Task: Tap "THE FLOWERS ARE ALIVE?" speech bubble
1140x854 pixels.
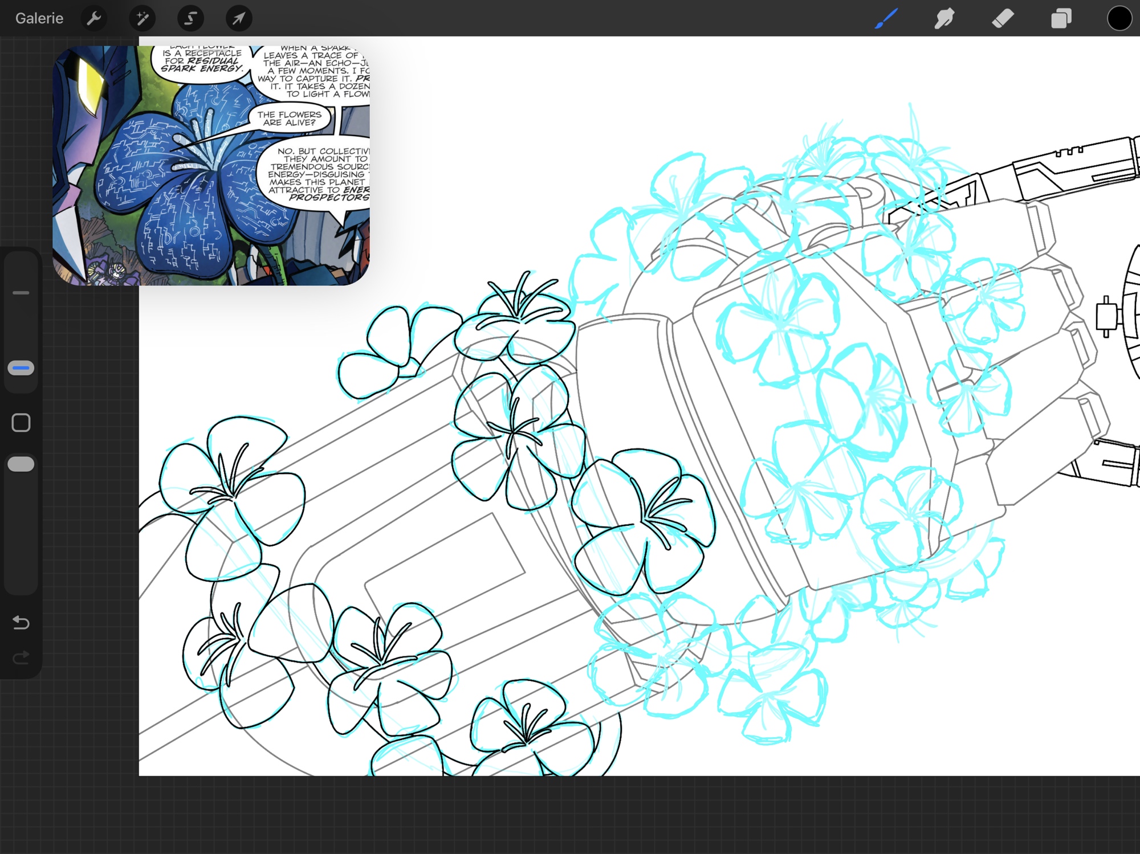Action: [290, 118]
